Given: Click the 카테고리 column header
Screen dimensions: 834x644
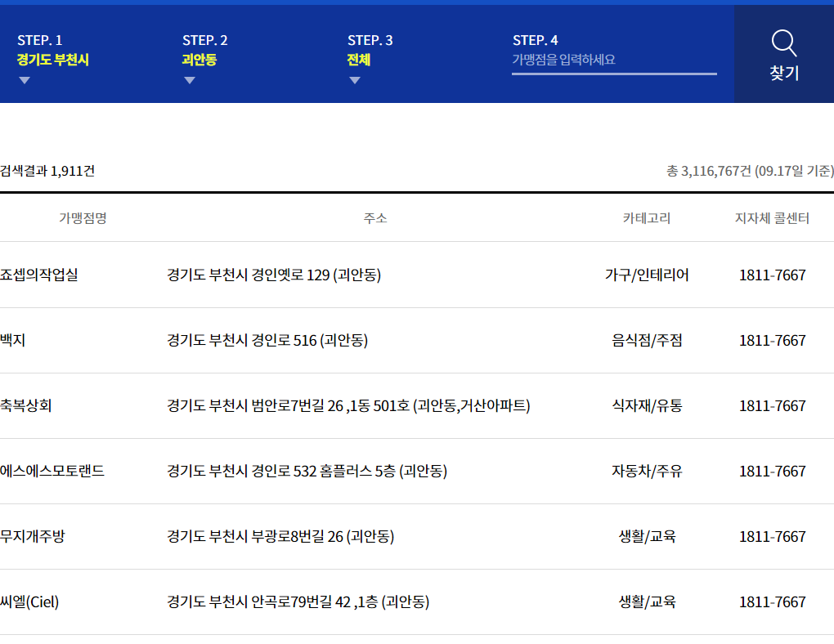Looking at the screenshot, I should tap(647, 218).
